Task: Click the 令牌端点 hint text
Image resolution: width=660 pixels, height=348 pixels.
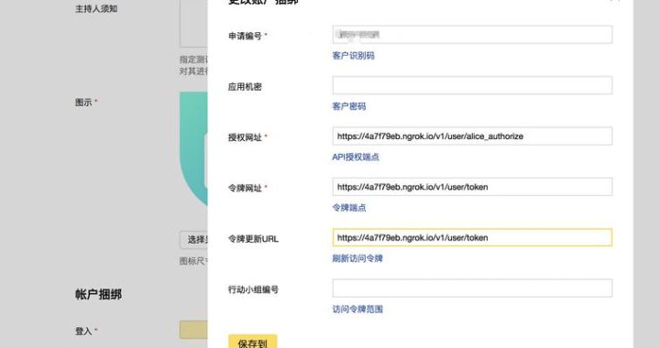Action: click(349, 208)
